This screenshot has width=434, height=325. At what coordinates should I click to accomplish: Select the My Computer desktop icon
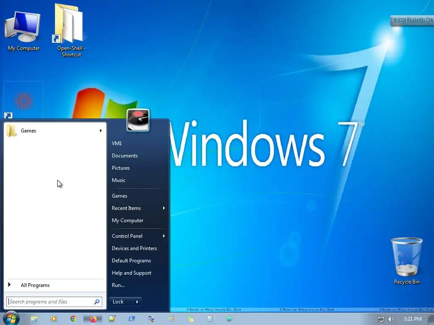(24, 31)
